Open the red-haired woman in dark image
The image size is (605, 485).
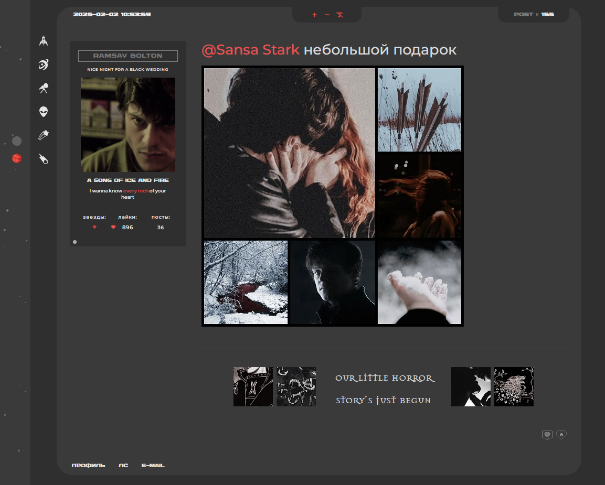coord(419,196)
